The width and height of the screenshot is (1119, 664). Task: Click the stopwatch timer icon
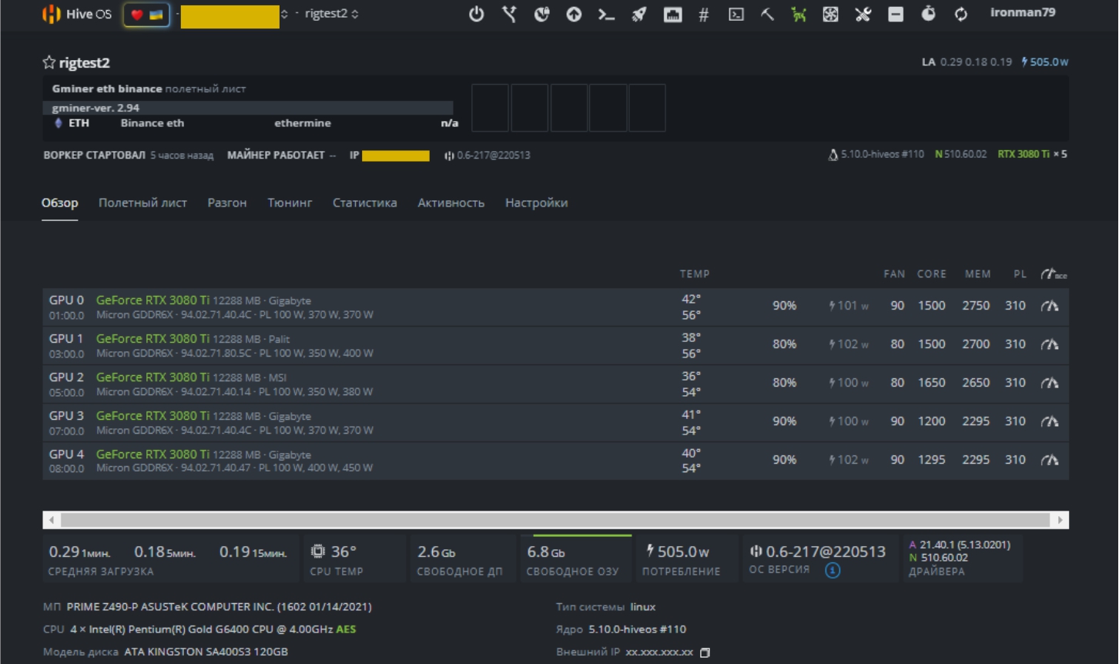(x=928, y=13)
